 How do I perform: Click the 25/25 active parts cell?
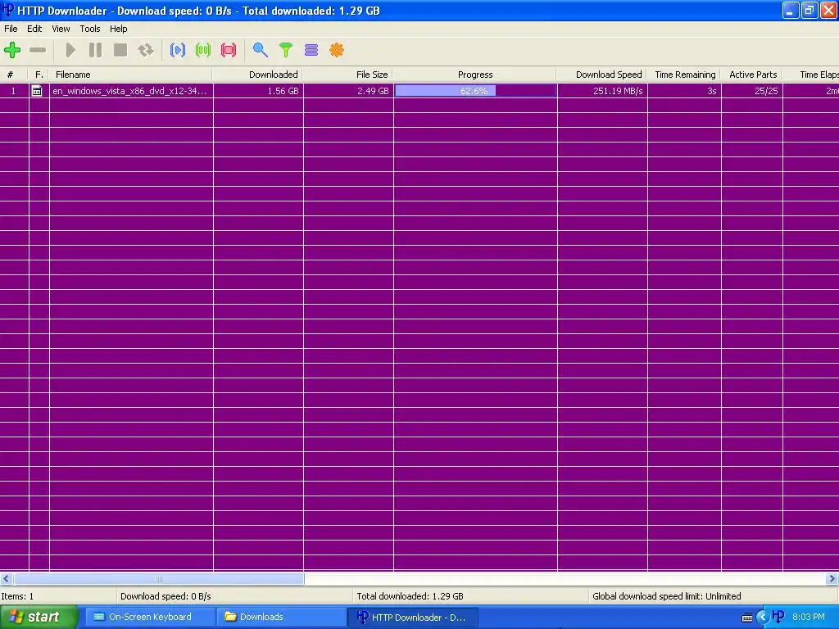752,91
